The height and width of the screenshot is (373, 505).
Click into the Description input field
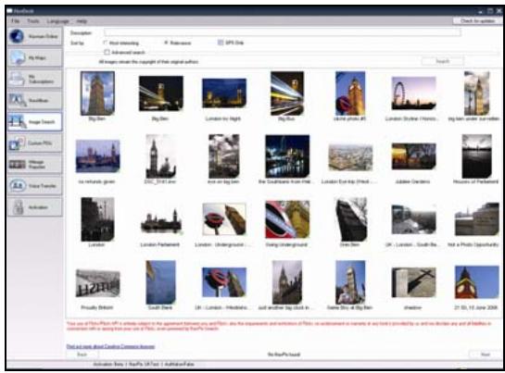pyautogui.click(x=282, y=32)
